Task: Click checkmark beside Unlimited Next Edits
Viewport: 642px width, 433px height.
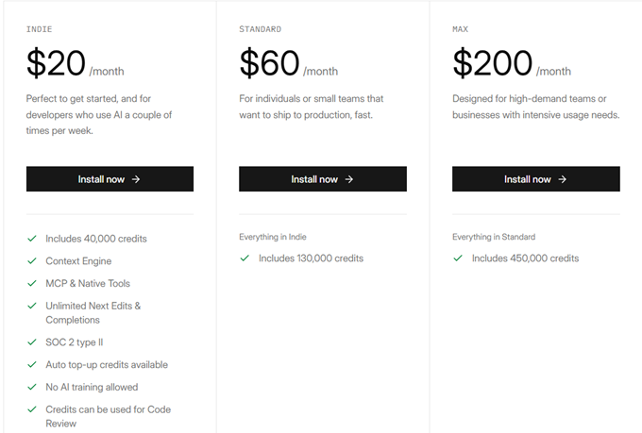Action: (x=32, y=306)
